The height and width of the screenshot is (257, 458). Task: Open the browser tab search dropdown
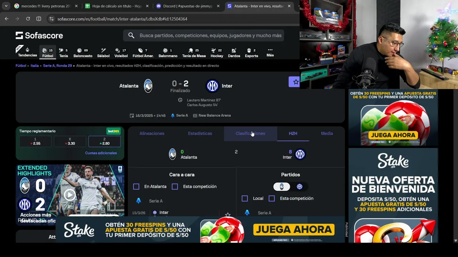pos(6,6)
